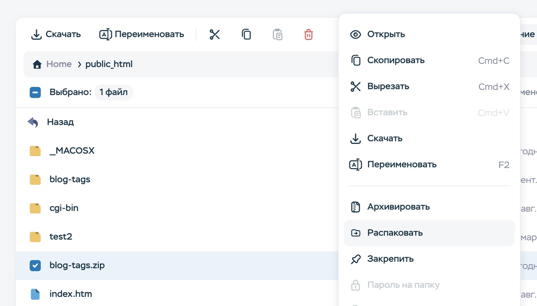The height and width of the screenshot is (306, 537).
Task: Choose Открыть in the context menu
Action: pos(429,35)
